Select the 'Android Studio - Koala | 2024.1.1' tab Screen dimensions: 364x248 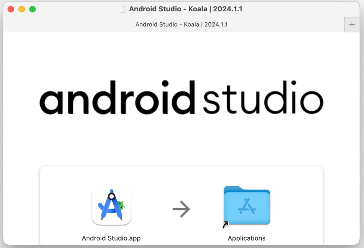coord(181,24)
